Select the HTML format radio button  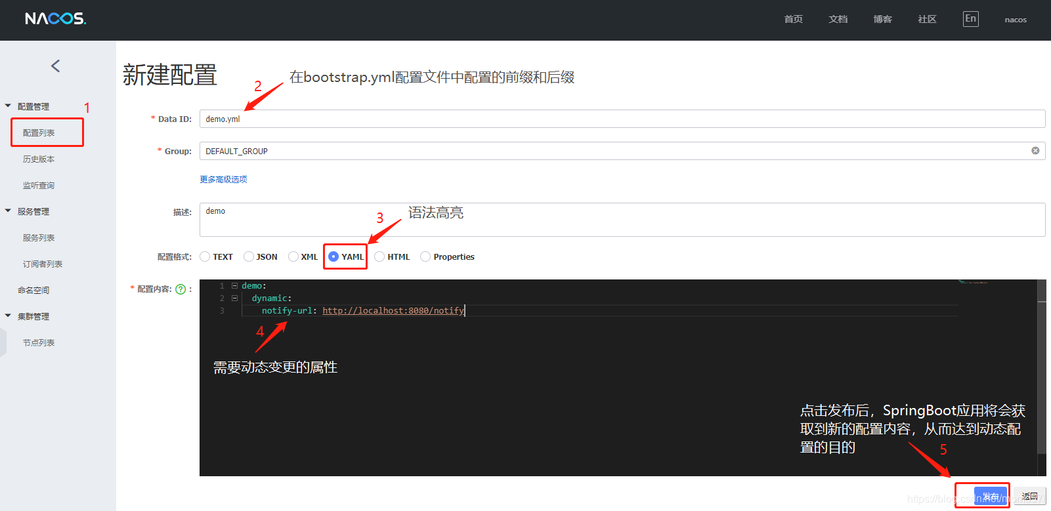pyautogui.click(x=379, y=256)
